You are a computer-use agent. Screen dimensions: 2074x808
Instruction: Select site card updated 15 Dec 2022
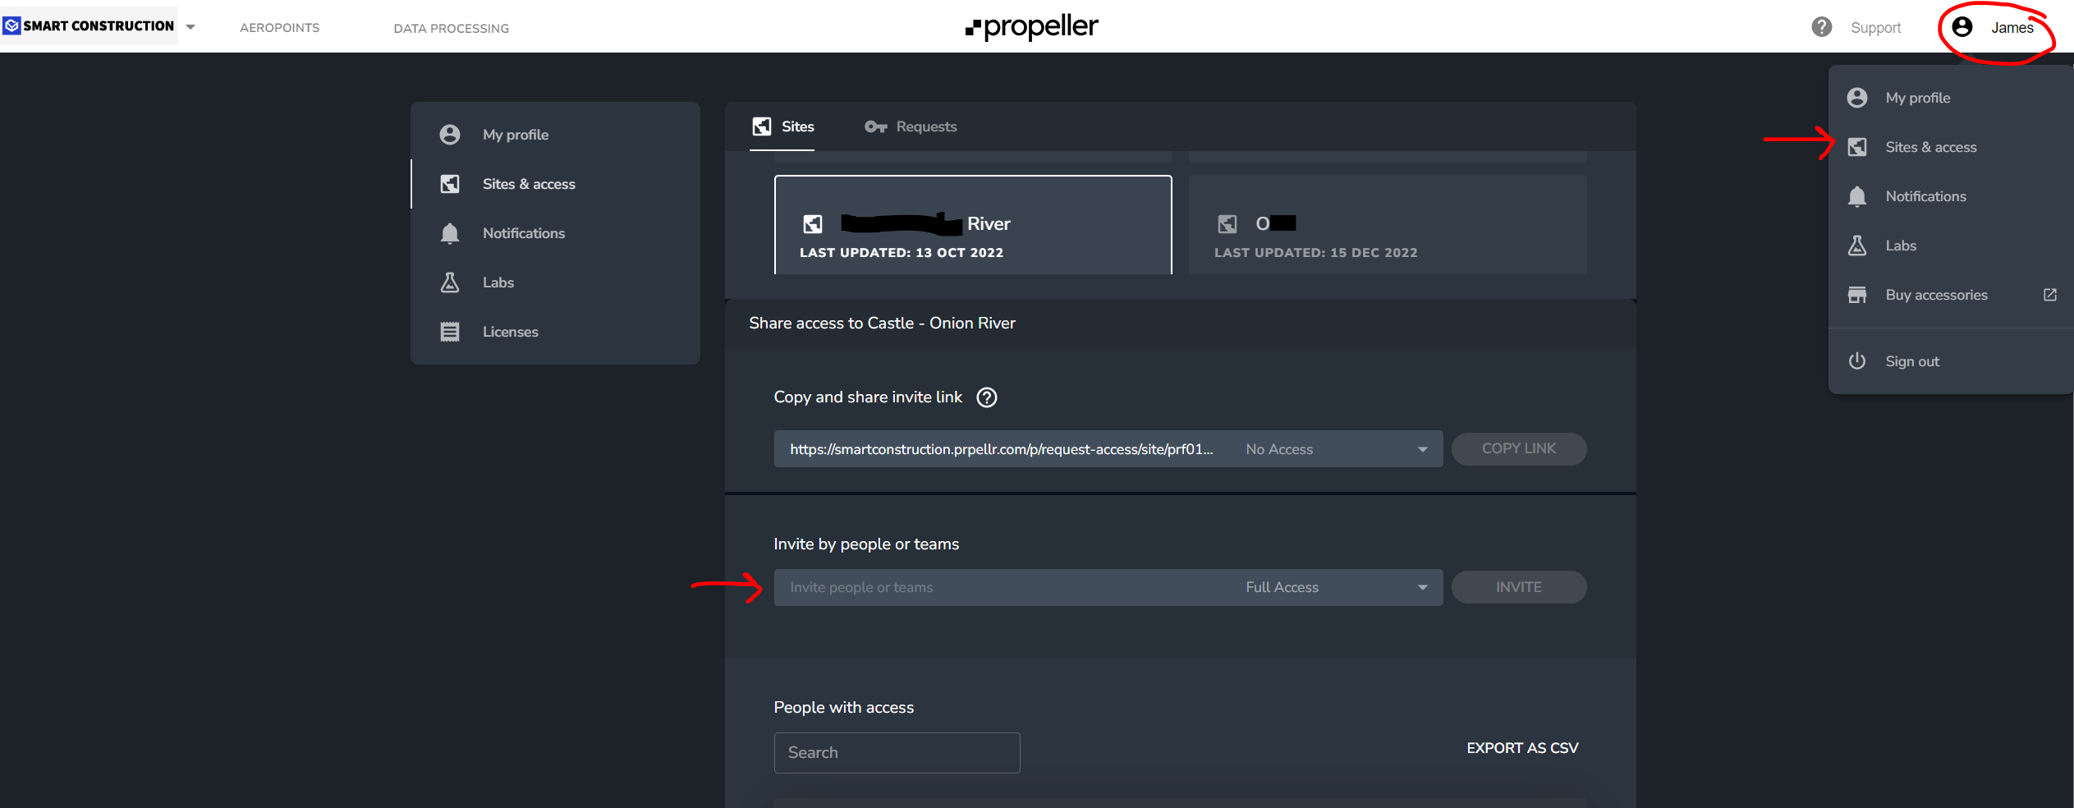[1388, 225]
